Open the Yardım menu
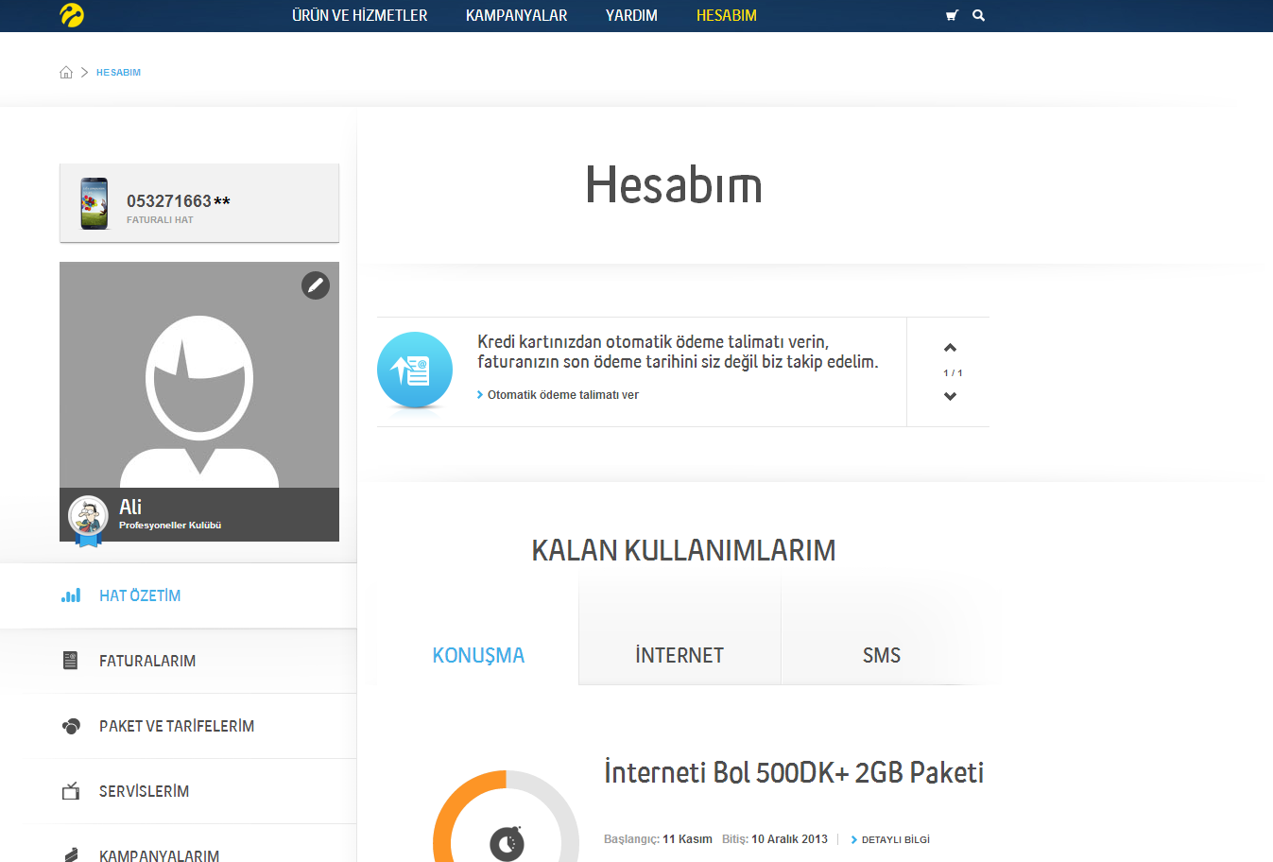 tap(630, 15)
